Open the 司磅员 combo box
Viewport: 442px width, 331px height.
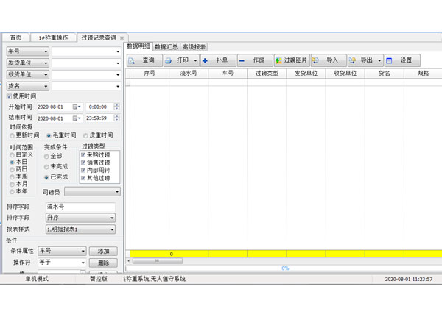point(117,192)
